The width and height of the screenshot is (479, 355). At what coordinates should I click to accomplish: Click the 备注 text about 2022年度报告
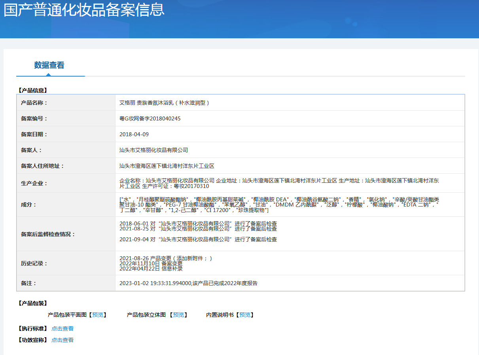tap(188, 283)
